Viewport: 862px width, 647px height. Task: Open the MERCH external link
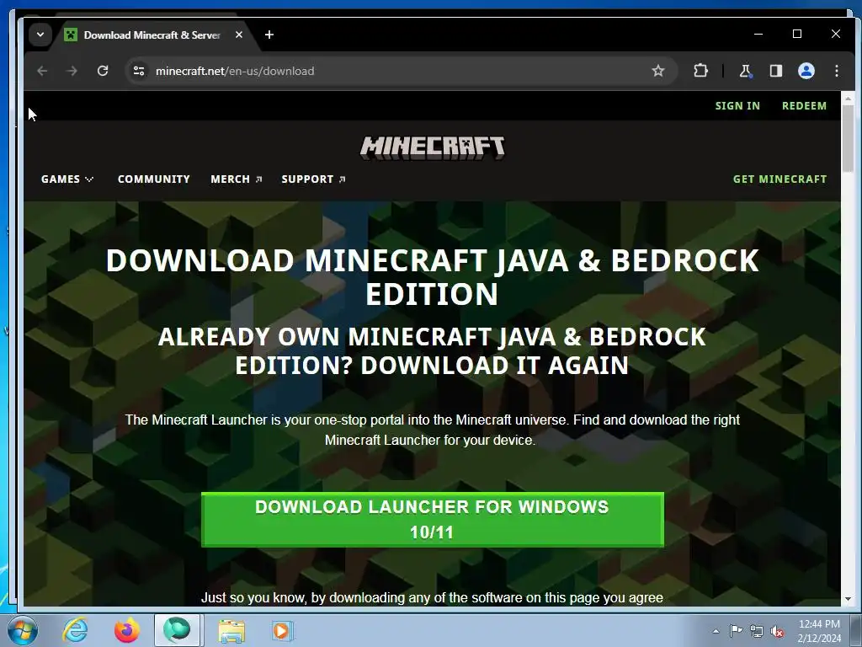[x=237, y=179]
